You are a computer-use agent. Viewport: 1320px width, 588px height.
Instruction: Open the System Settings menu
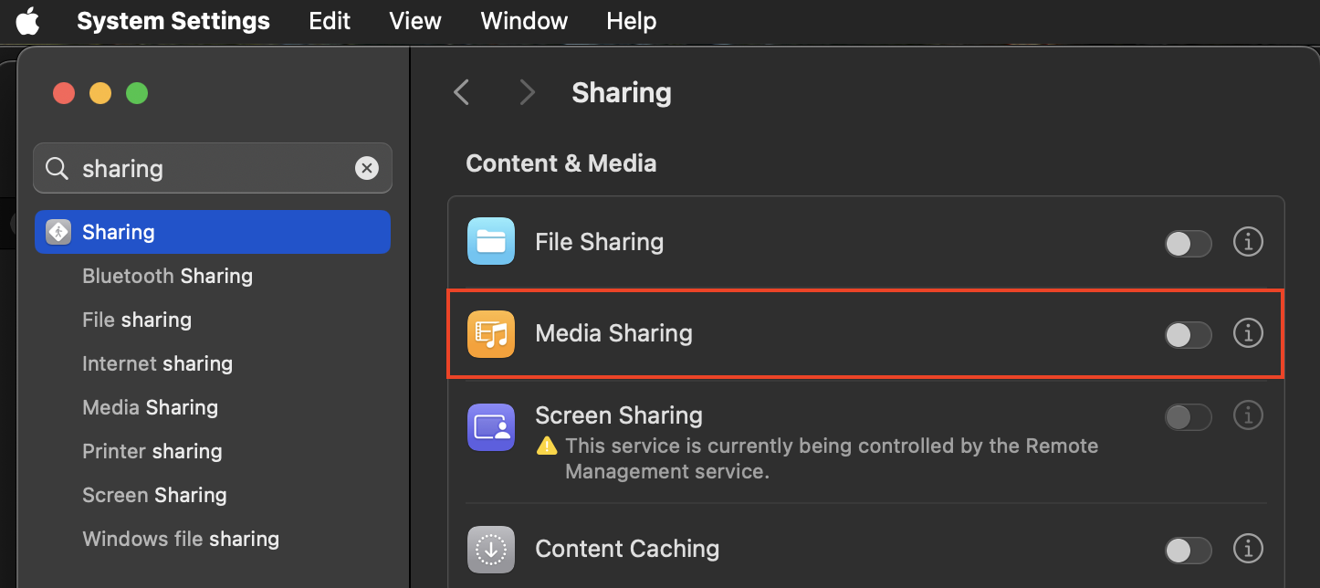point(173,21)
